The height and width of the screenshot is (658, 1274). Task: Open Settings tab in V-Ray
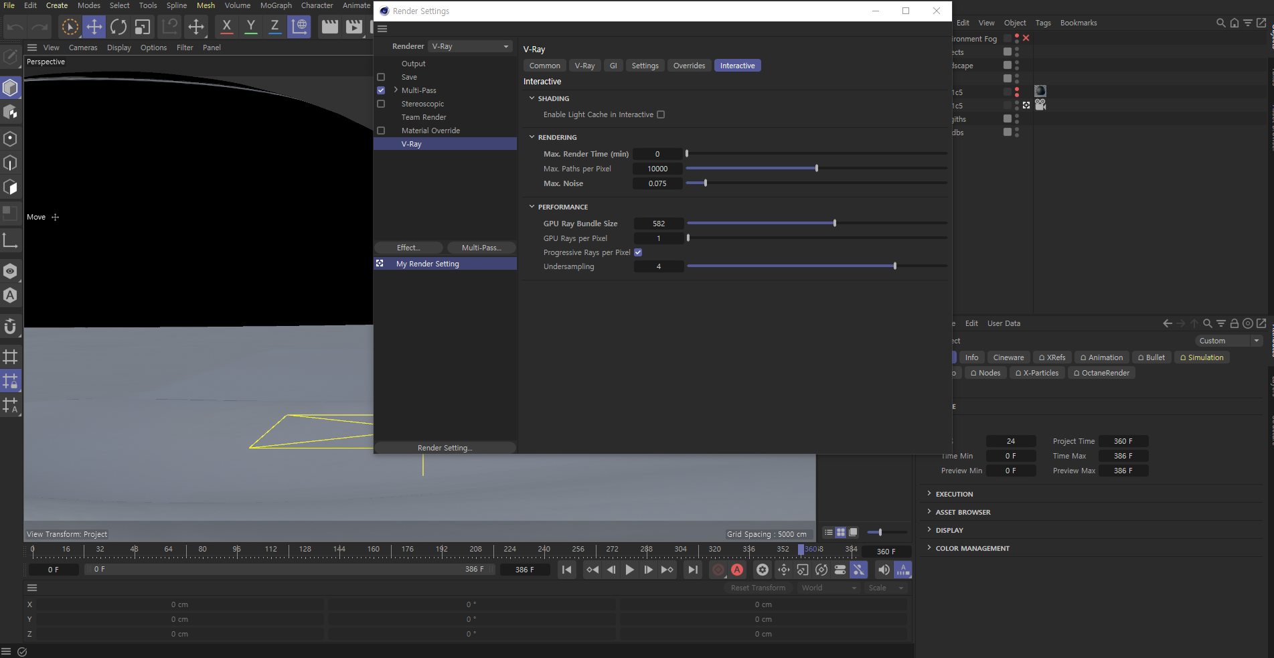coord(645,66)
